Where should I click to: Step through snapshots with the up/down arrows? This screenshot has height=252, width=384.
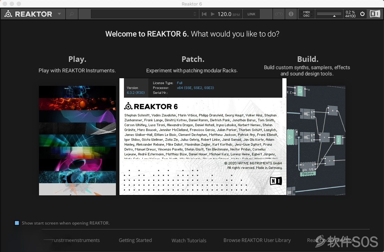click(x=195, y=14)
